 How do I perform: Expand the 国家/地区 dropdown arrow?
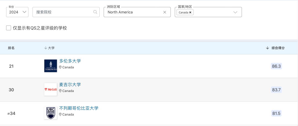(235, 12)
